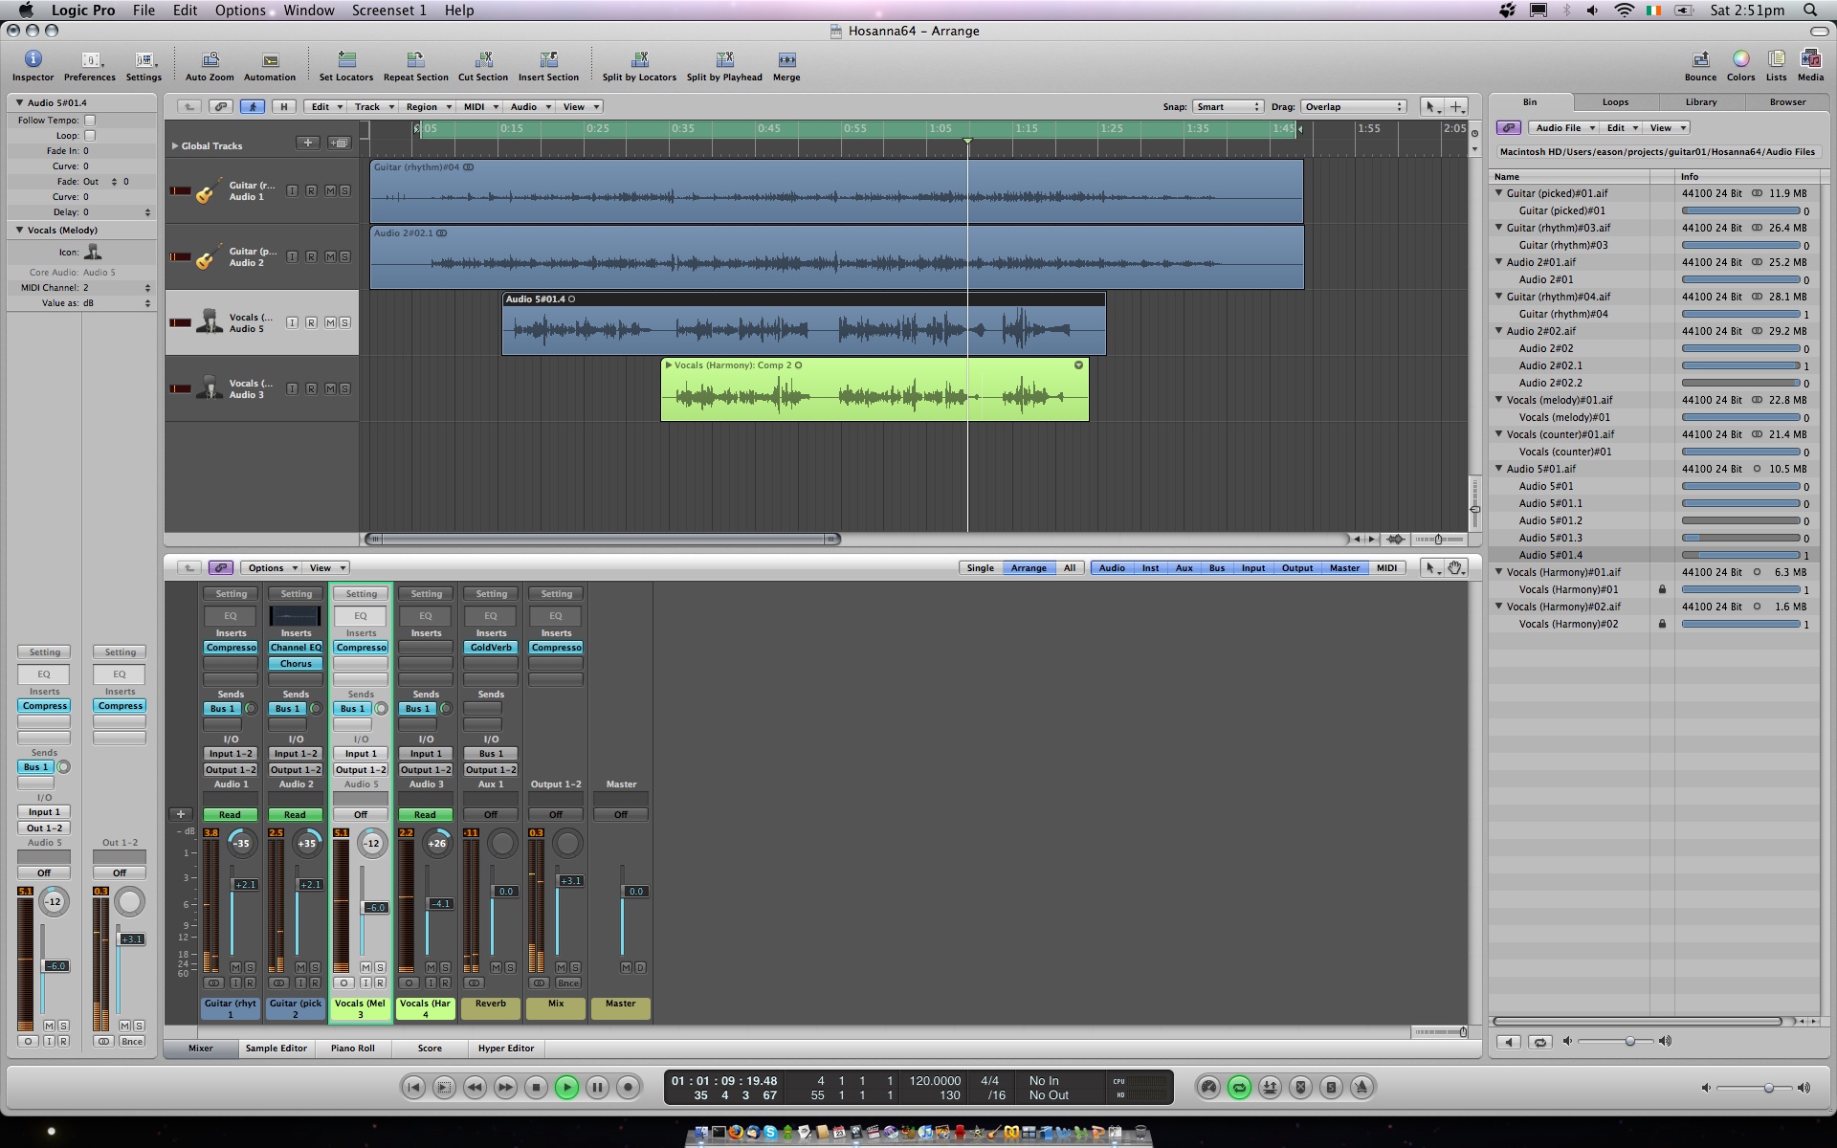Mute the Guitar rhythm Audio 1 track
This screenshot has height=1148, width=1837.
[x=330, y=190]
